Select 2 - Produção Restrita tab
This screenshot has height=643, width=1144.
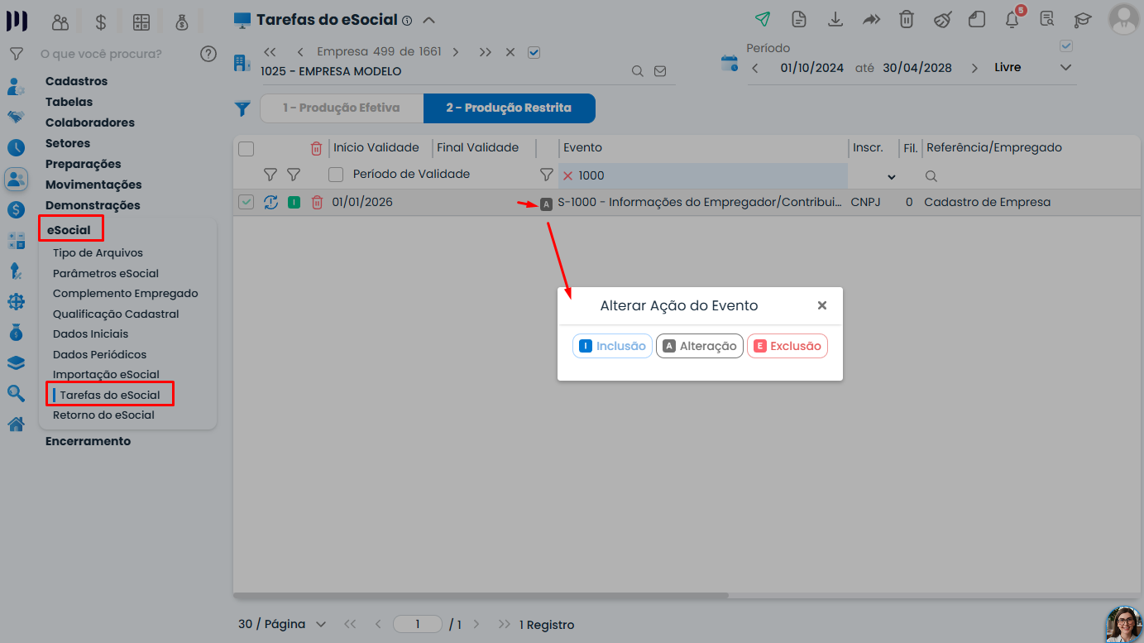coord(509,108)
